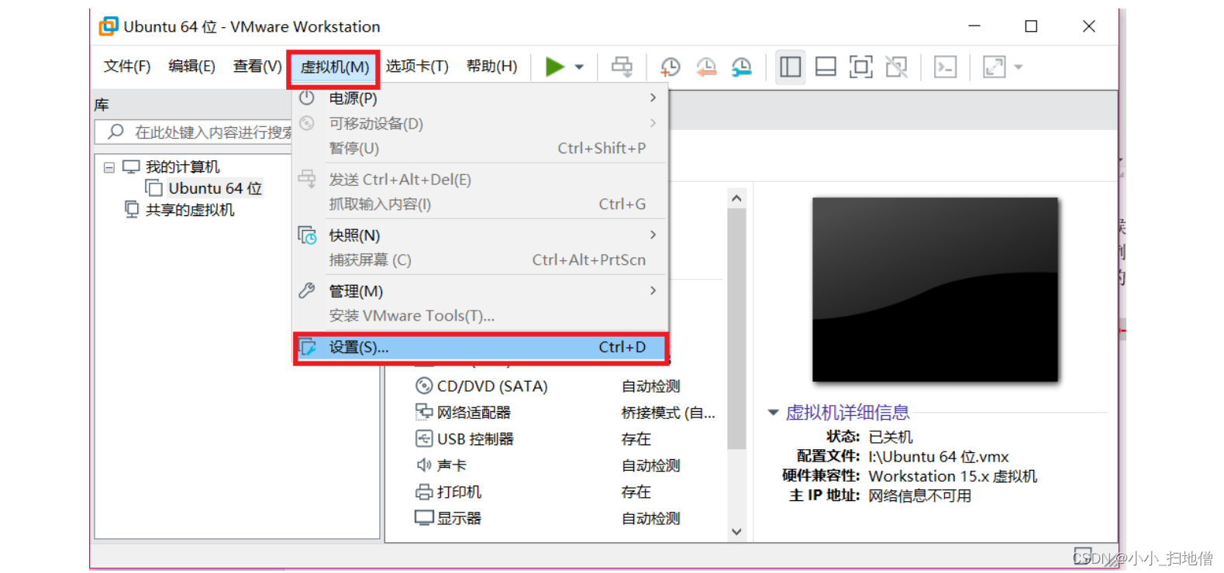Click the Settings menu item icon

click(308, 347)
